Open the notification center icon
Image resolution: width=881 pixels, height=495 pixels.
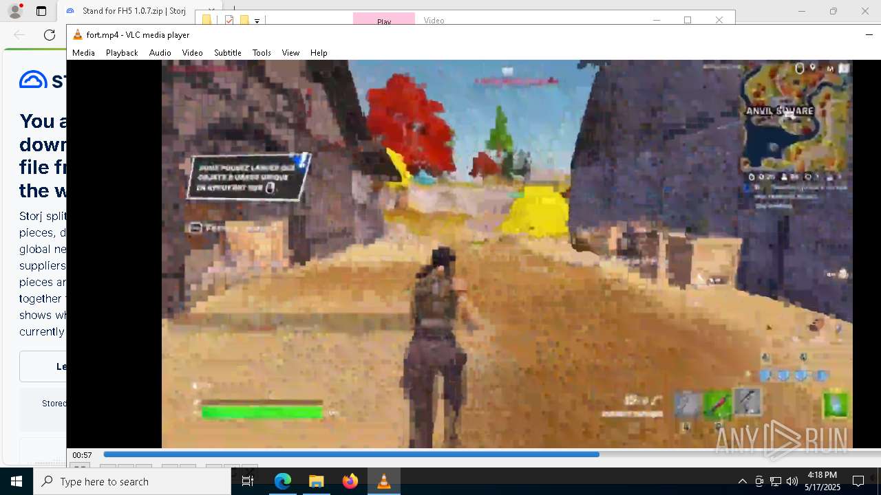858,481
